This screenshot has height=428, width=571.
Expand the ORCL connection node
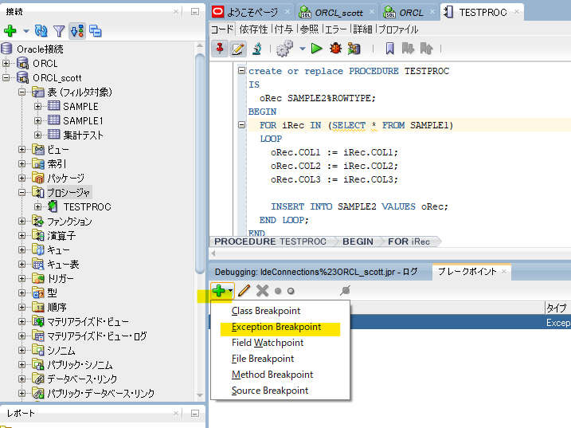coord(7,63)
